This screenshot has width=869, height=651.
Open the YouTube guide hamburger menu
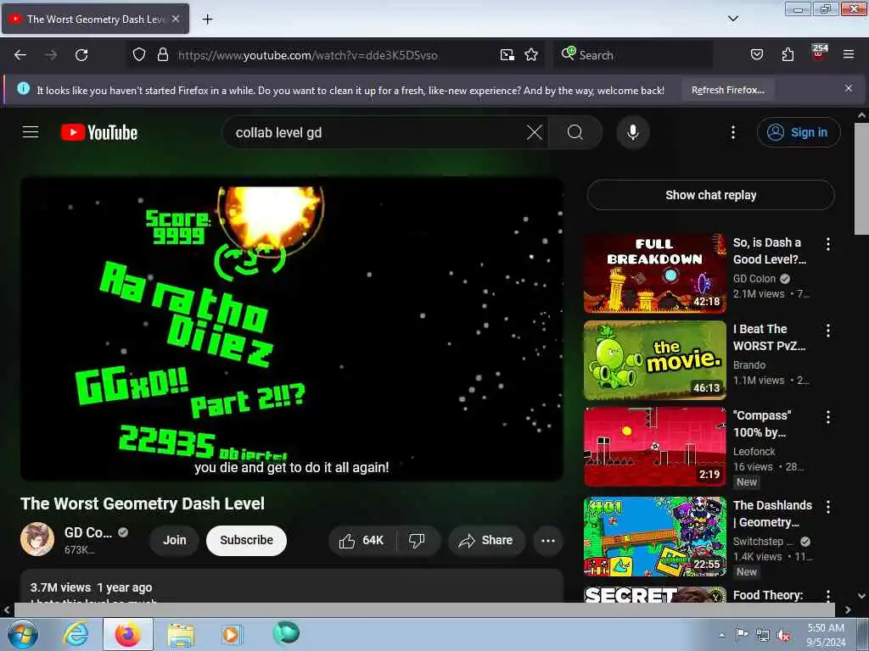(x=31, y=132)
